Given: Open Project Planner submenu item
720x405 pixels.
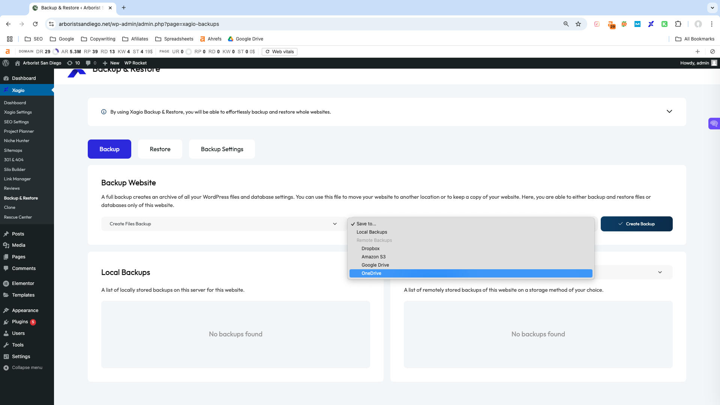Looking at the screenshot, I should point(27,131).
